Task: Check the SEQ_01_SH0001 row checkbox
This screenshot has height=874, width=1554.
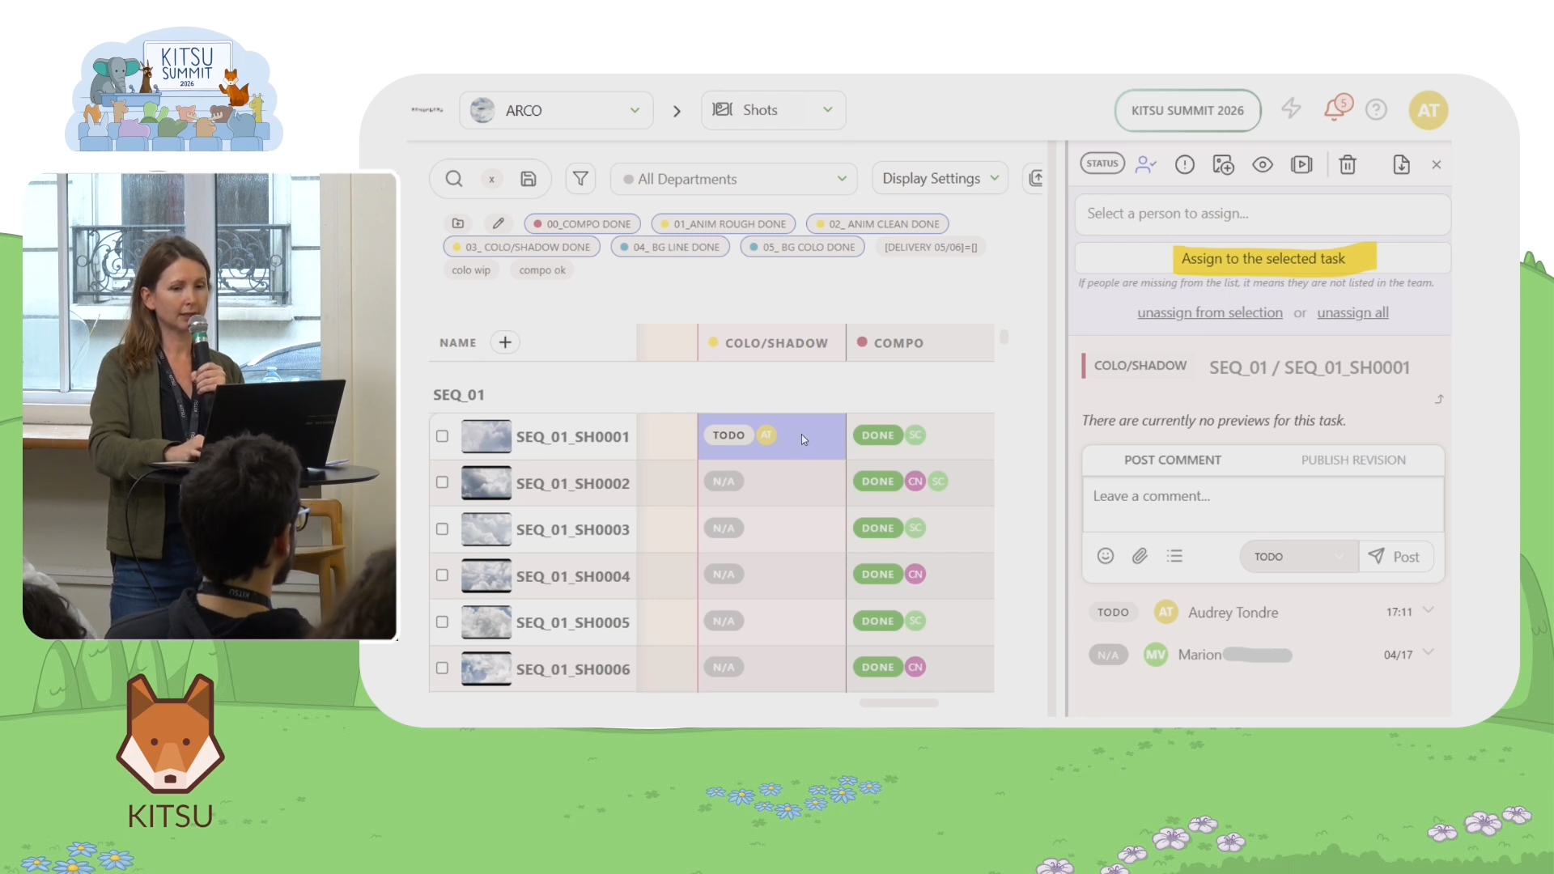Action: tap(442, 436)
